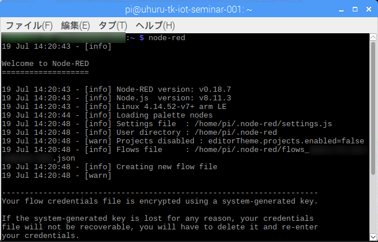Click the scrollbar up arrow
378x242 pixels.
[x=372, y=38]
